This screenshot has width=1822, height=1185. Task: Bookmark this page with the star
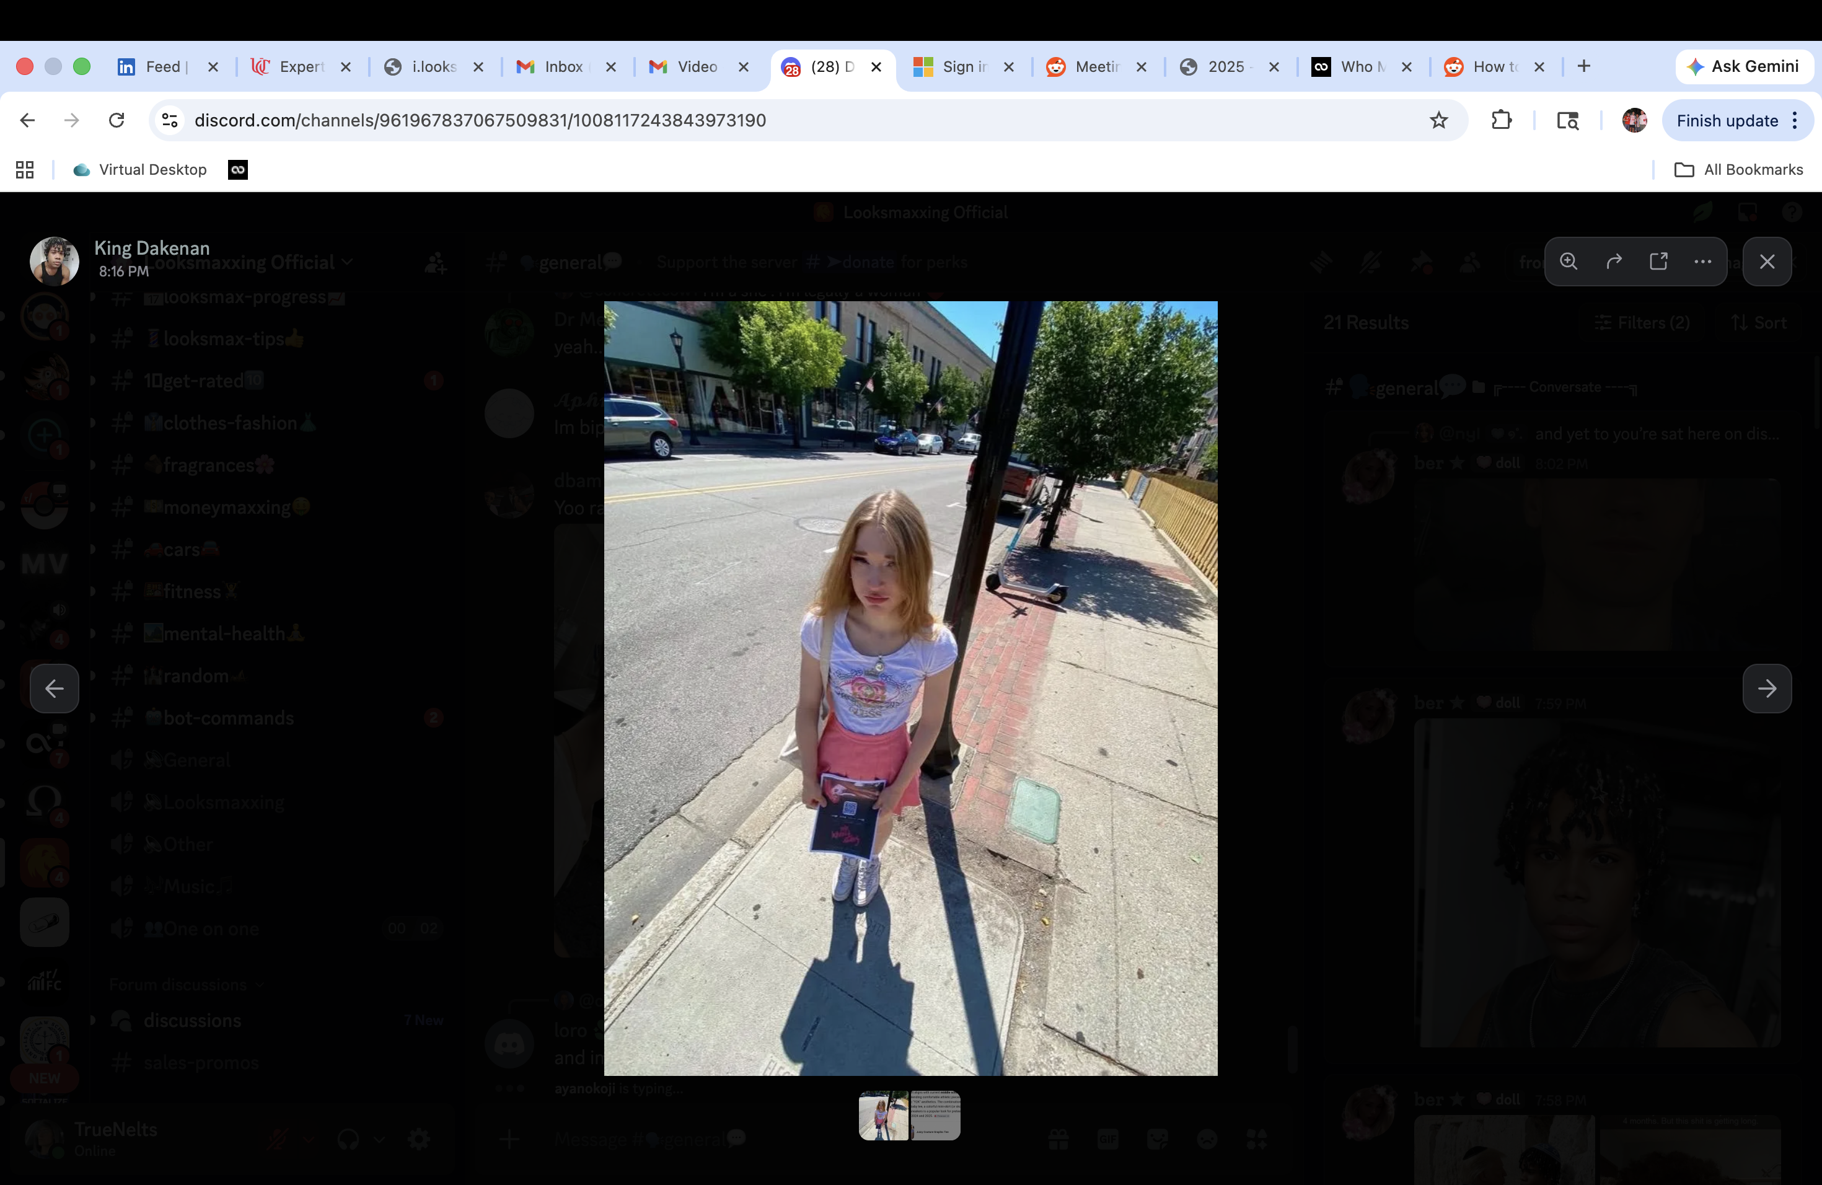(x=1438, y=120)
